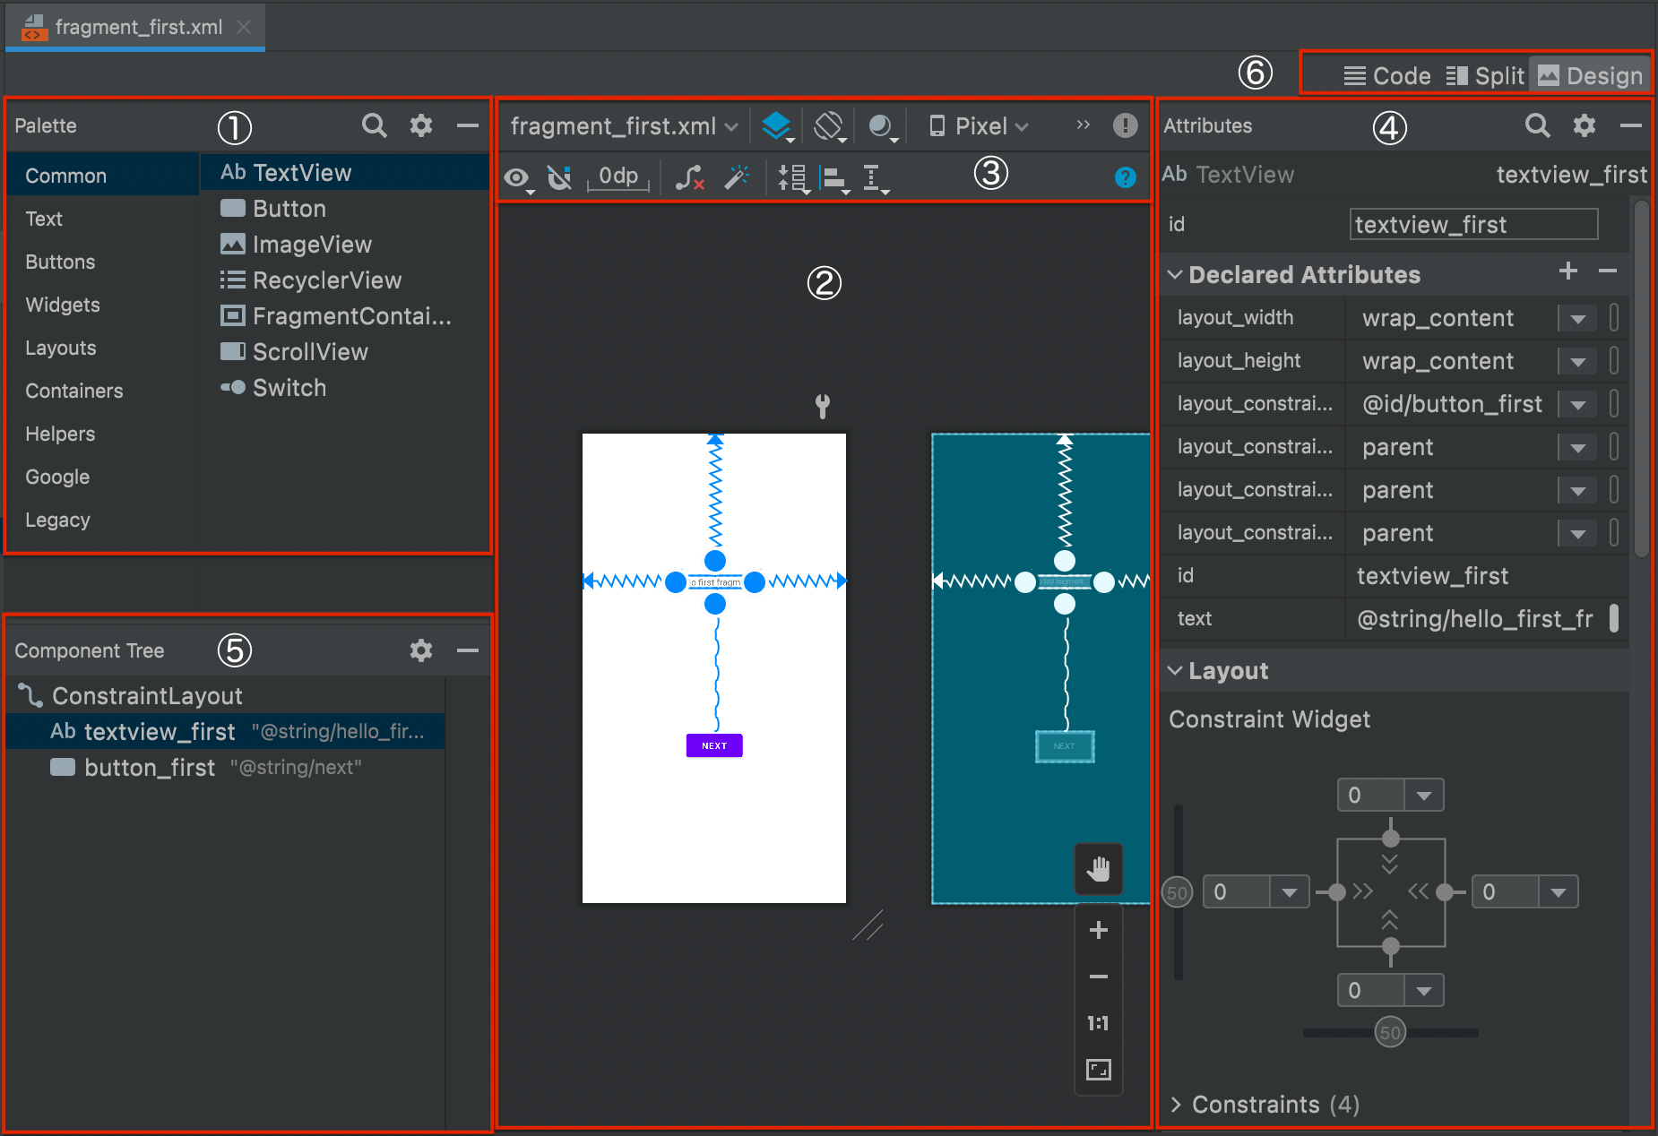
Task: Infer constraints with the magic wand
Action: [x=737, y=176]
